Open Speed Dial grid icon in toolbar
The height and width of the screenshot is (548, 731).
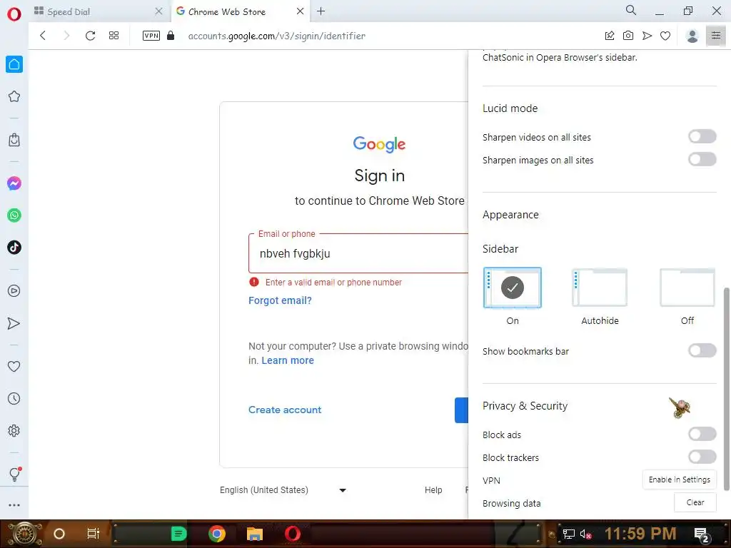click(114, 36)
